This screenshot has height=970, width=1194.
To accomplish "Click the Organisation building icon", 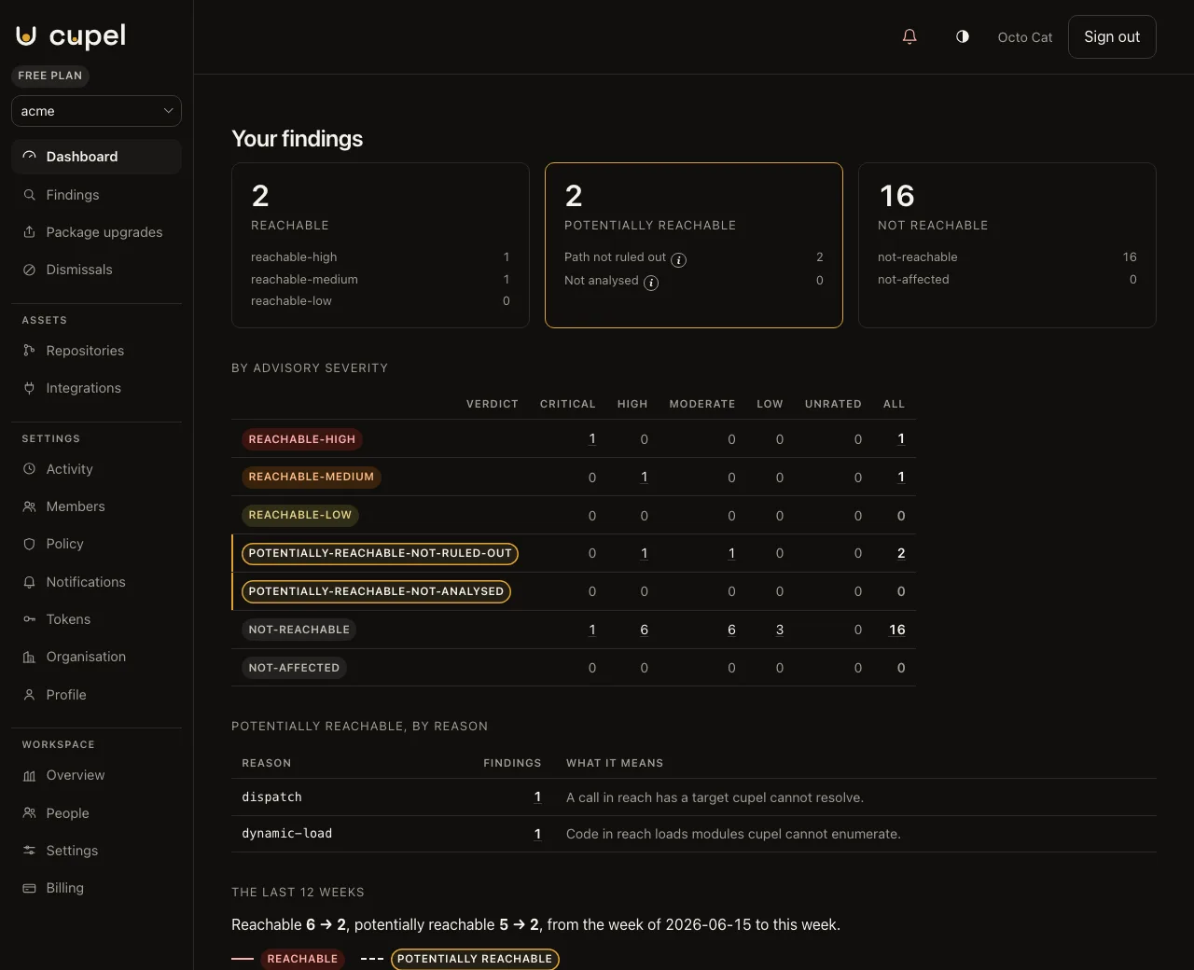I will tap(30, 657).
